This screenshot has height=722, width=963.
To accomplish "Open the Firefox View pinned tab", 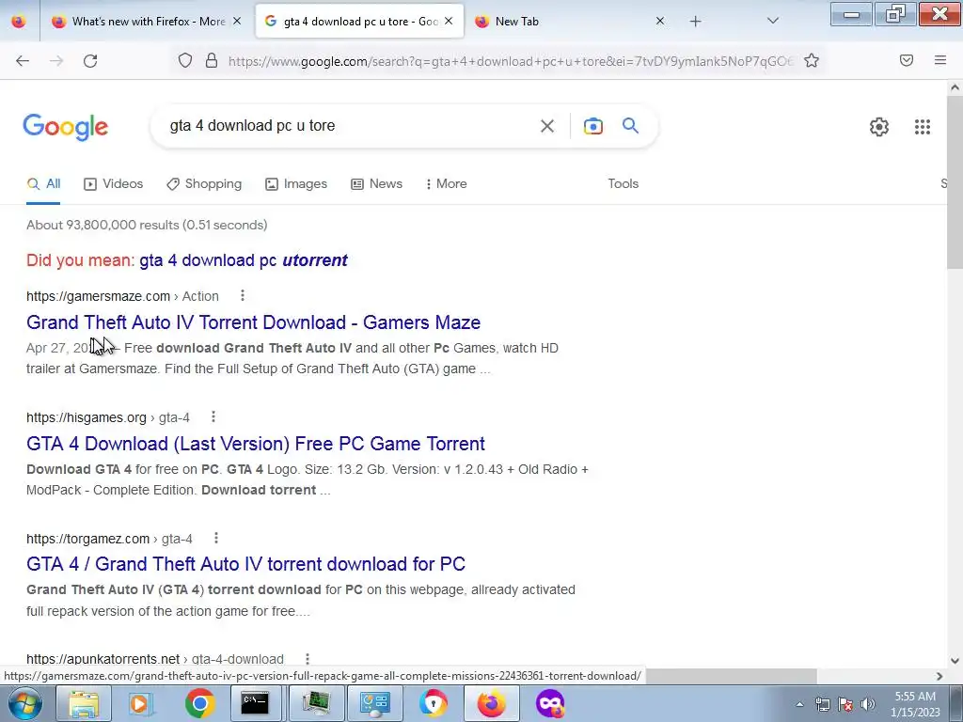I will 19,22.
